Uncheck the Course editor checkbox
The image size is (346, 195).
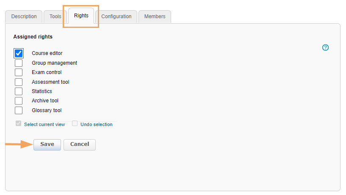coord(19,53)
